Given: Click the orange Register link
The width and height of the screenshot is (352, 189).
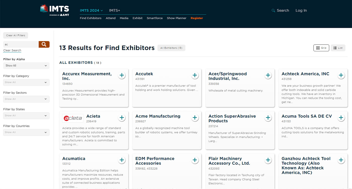Looking at the screenshot, I should click(197, 18).
